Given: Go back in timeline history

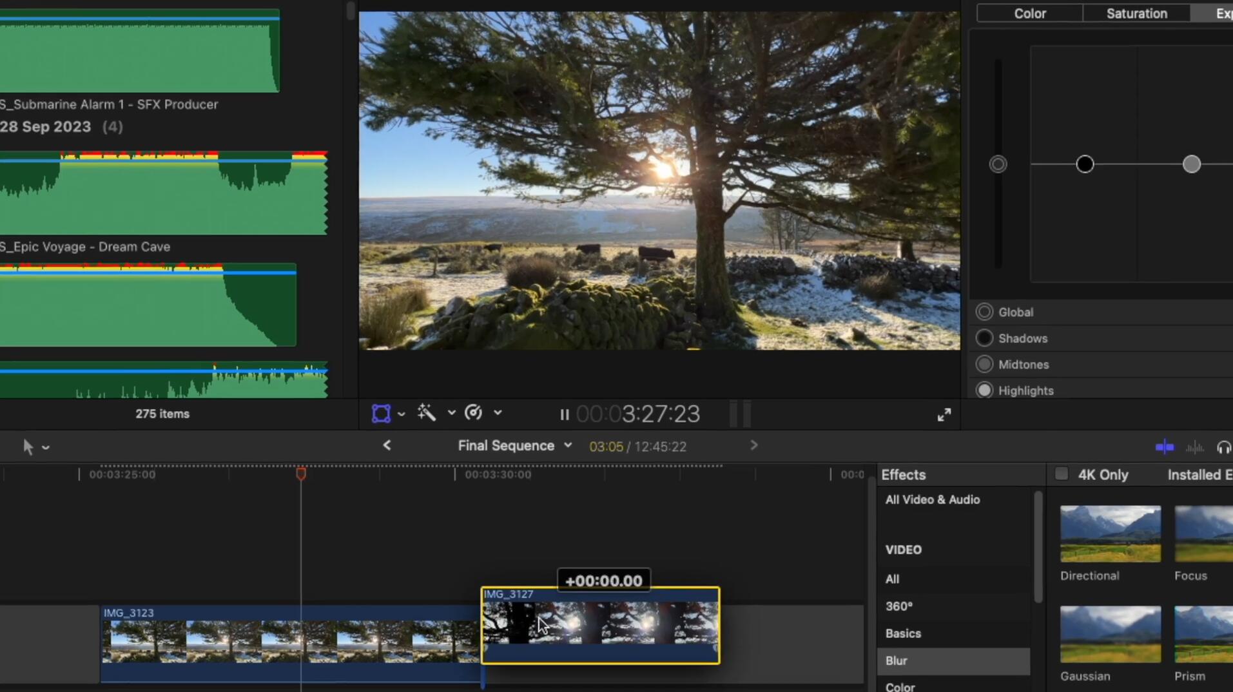Looking at the screenshot, I should [387, 445].
